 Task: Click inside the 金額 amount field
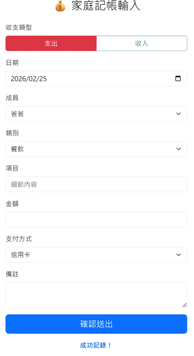pos(96,219)
